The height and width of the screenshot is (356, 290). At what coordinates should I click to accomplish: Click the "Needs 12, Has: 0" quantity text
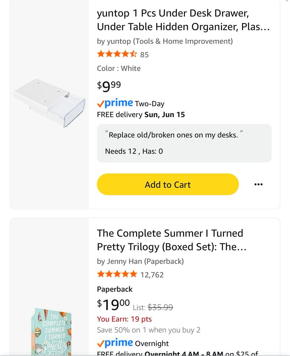click(x=134, y=151)
